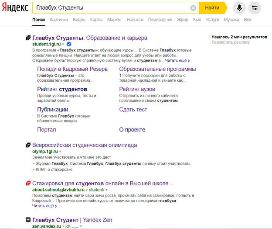
Task: Go to the Маркет tab
Action: pyautogui.click(x=115, y=20)
